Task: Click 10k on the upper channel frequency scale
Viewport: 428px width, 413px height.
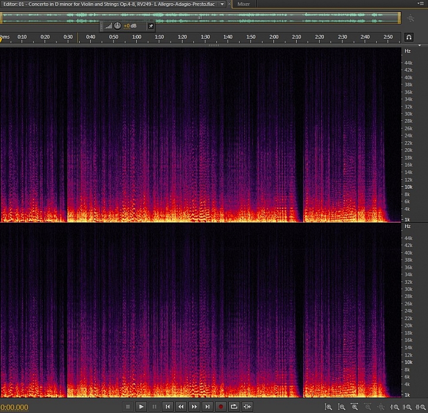Action: [x=408, y=187]
